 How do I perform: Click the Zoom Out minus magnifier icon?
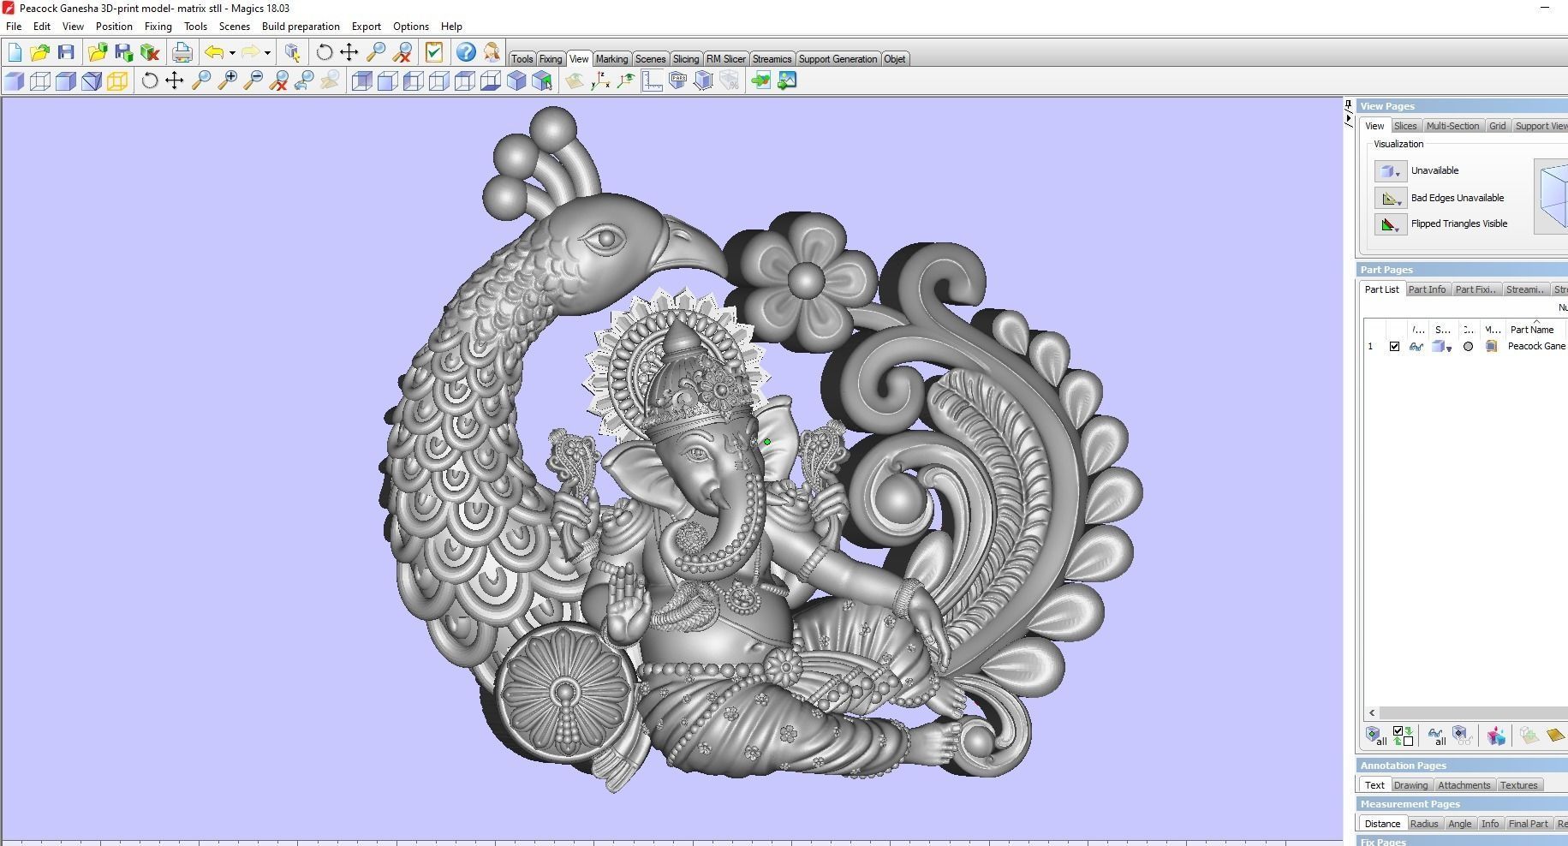253,80
